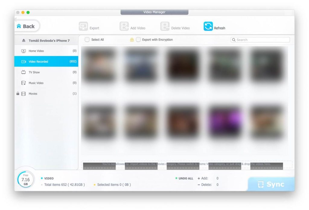
Task: Click the free storage 7.16 GB indicator
Action: pos(26,180)
